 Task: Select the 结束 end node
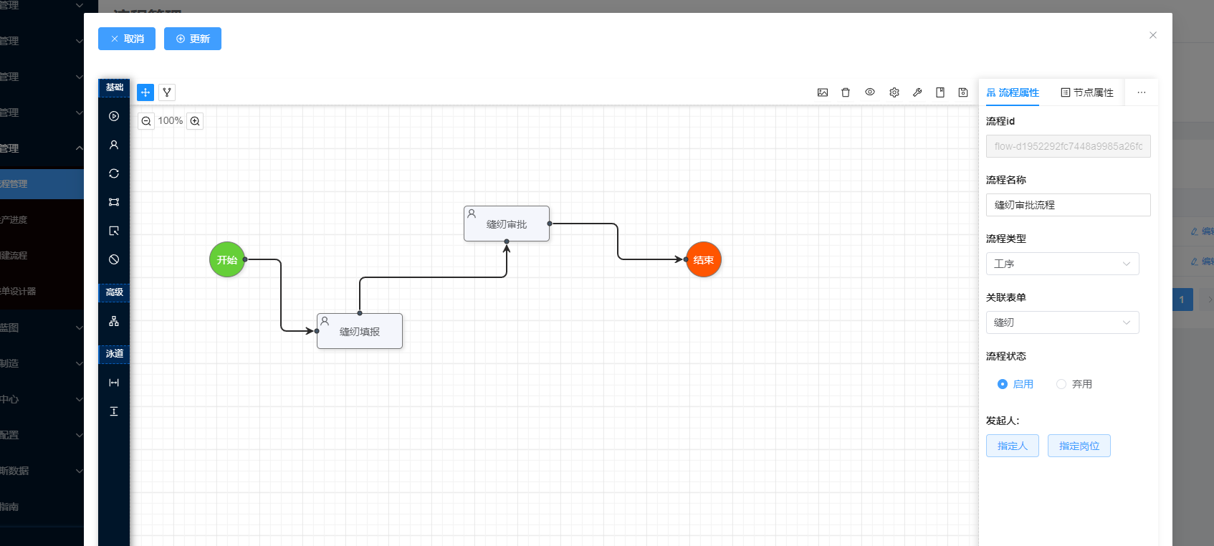704,259
